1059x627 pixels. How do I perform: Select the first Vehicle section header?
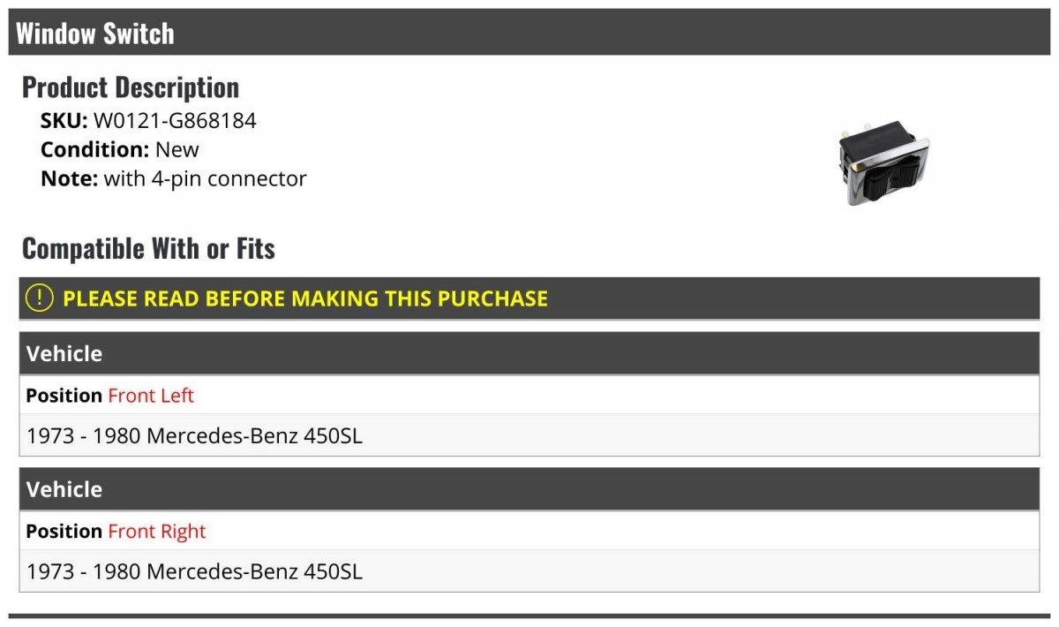point(529,354)
